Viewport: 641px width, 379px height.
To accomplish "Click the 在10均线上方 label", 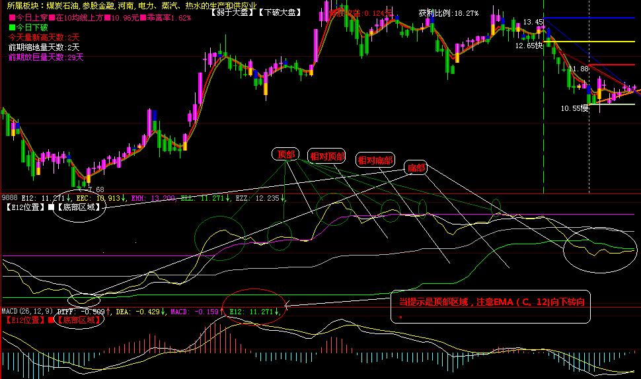I will 77,18.
